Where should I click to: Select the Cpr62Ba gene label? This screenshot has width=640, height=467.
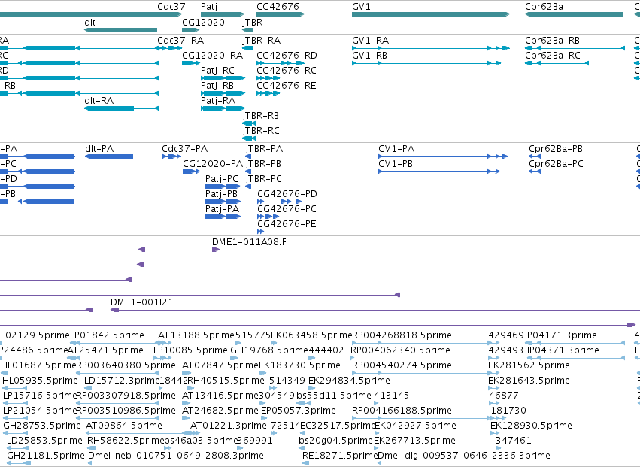(544, 7)
